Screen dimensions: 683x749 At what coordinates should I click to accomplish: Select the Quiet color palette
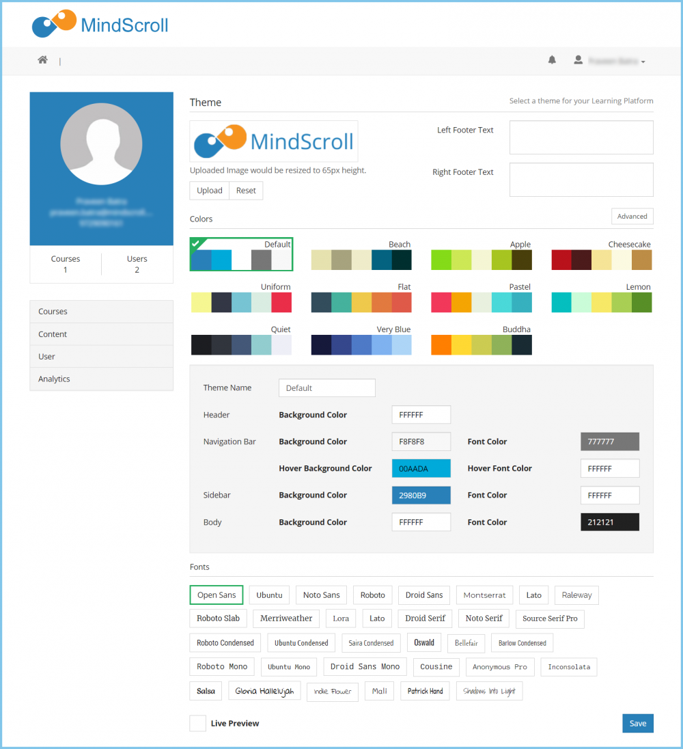241,340
